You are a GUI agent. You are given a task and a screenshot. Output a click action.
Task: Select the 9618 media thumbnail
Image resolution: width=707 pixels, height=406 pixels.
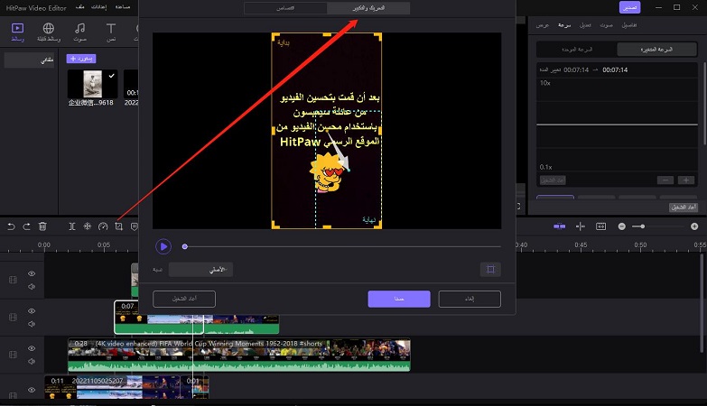pyautogui.click(x=92, y=84)
